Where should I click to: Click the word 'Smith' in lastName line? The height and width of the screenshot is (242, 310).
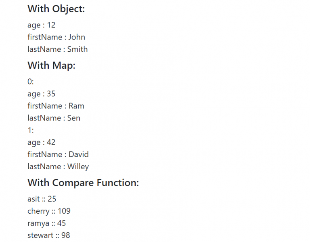tap(77, 49)
